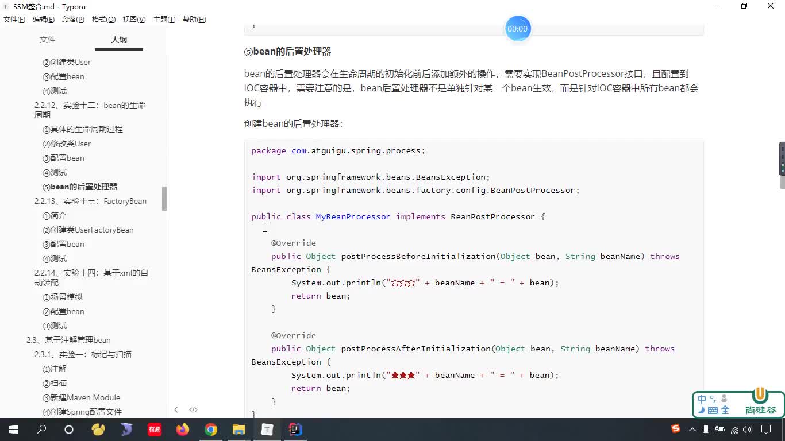Click outline sidebar scrollbar thumb
The width and height of the screenshot is (785, 441).
164,199
